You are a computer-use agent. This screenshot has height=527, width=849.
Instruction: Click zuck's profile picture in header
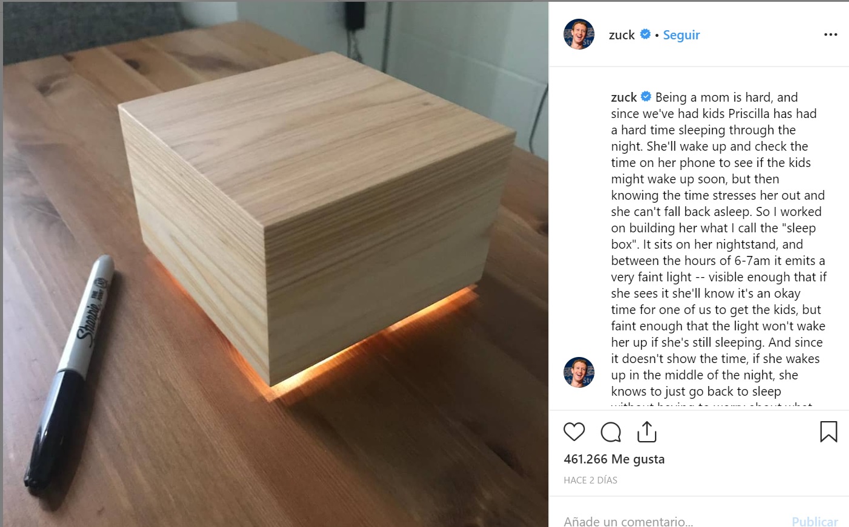click(579, 34)
